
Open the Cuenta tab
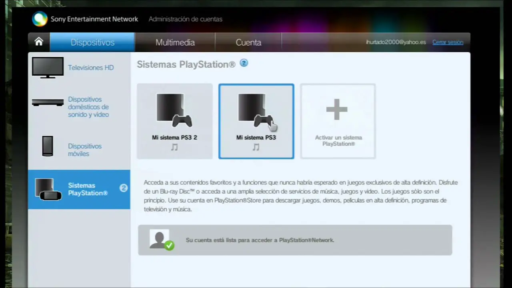[248, 42]
